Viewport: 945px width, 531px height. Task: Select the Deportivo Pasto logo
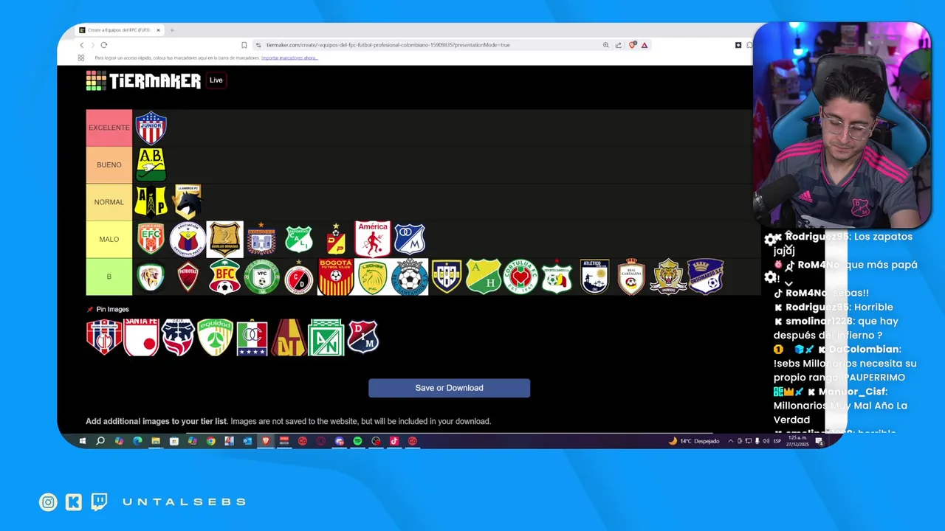pyautogui.click(x=188, y=239)
